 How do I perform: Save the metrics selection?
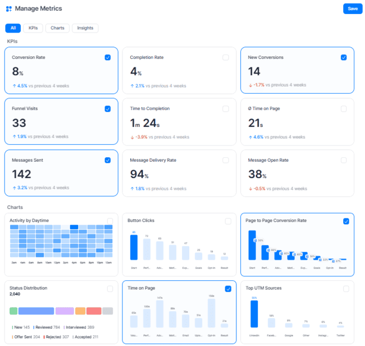pyautogui.click(x=353, y=8)
